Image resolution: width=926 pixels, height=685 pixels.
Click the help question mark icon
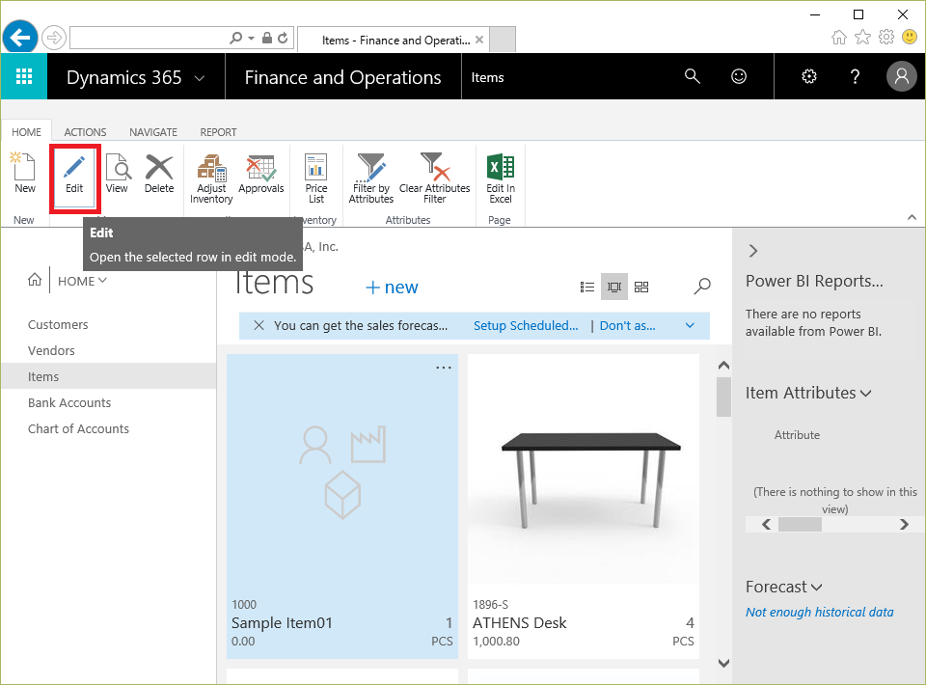click(x=855, y=76)
